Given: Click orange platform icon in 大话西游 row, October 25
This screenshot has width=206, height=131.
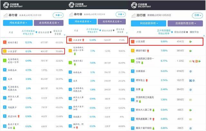Looking at the screenshot, I should click(197, 61).
